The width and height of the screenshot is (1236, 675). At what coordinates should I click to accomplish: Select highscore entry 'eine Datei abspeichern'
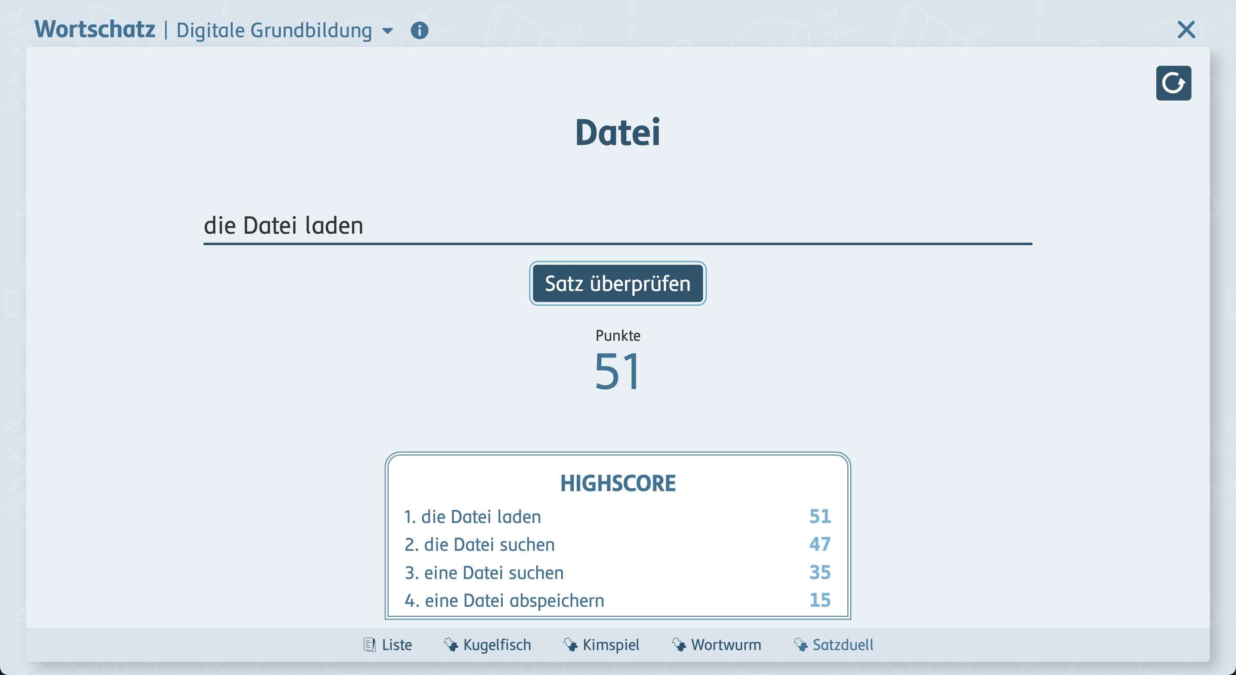point(618,600)
